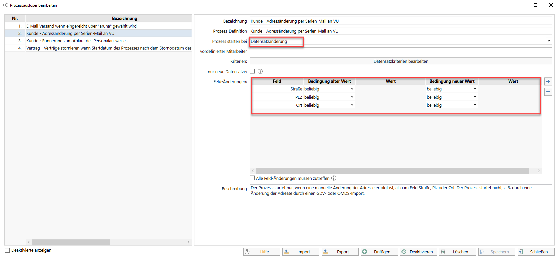Click Löschen to delete the trigger
The width and height of the screenshot is (559, 260).
pyautogui.click(x=457, y=252)
